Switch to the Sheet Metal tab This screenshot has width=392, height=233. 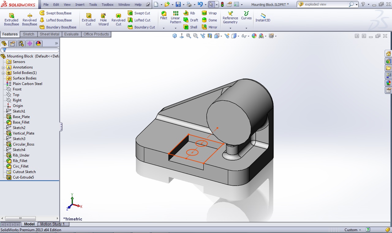[50, 34]
